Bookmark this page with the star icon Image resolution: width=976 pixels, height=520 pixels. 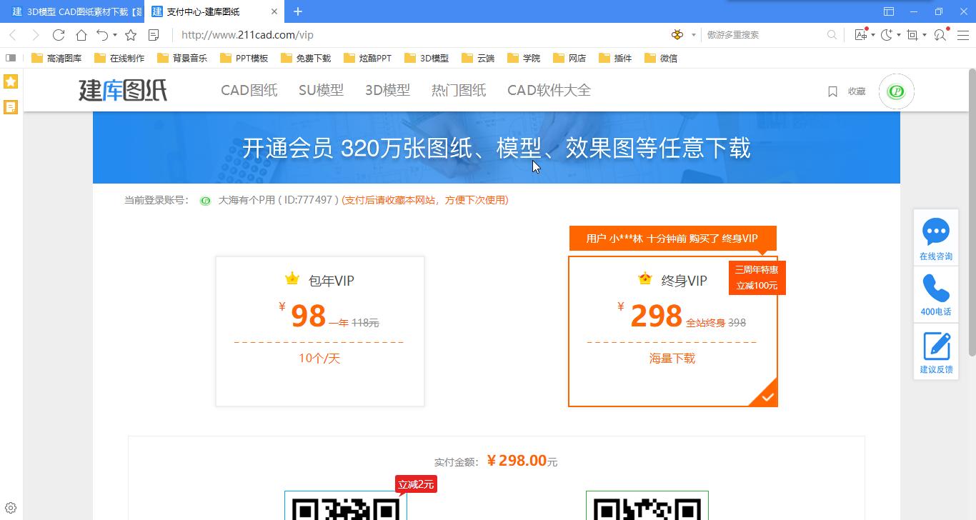click(131, 35)
